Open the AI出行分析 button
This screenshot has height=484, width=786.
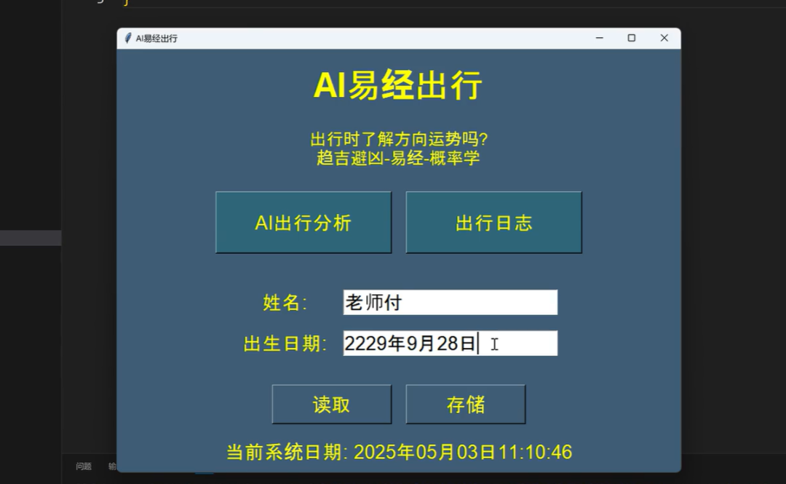[303, 222]
